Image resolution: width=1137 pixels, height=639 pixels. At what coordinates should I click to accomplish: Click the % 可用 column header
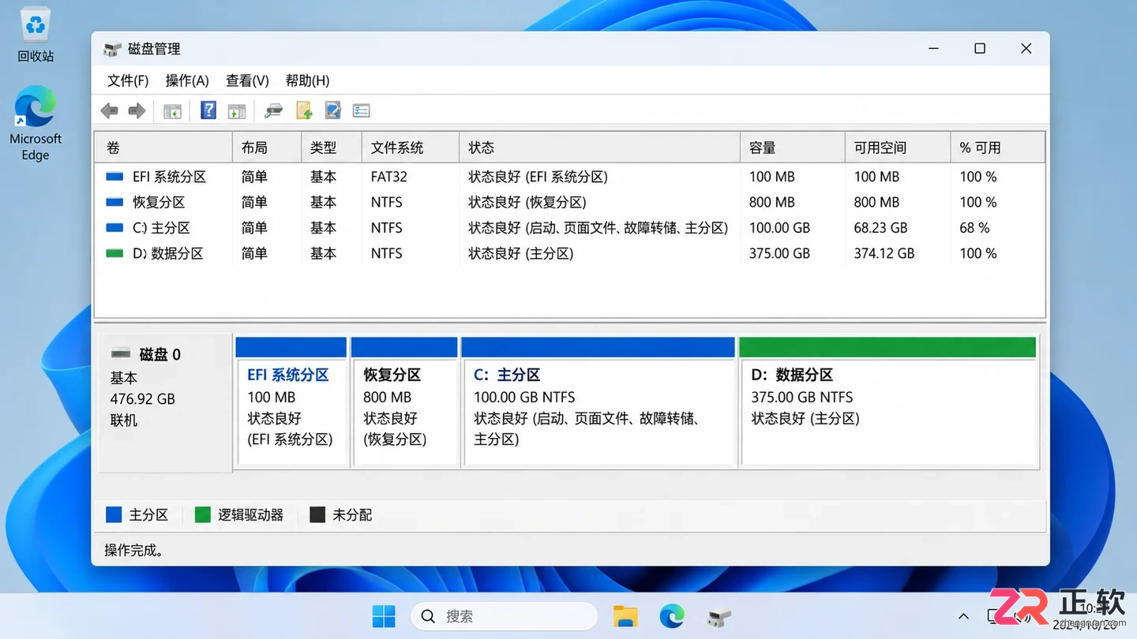pyautogui.click(x=997, y=148)
